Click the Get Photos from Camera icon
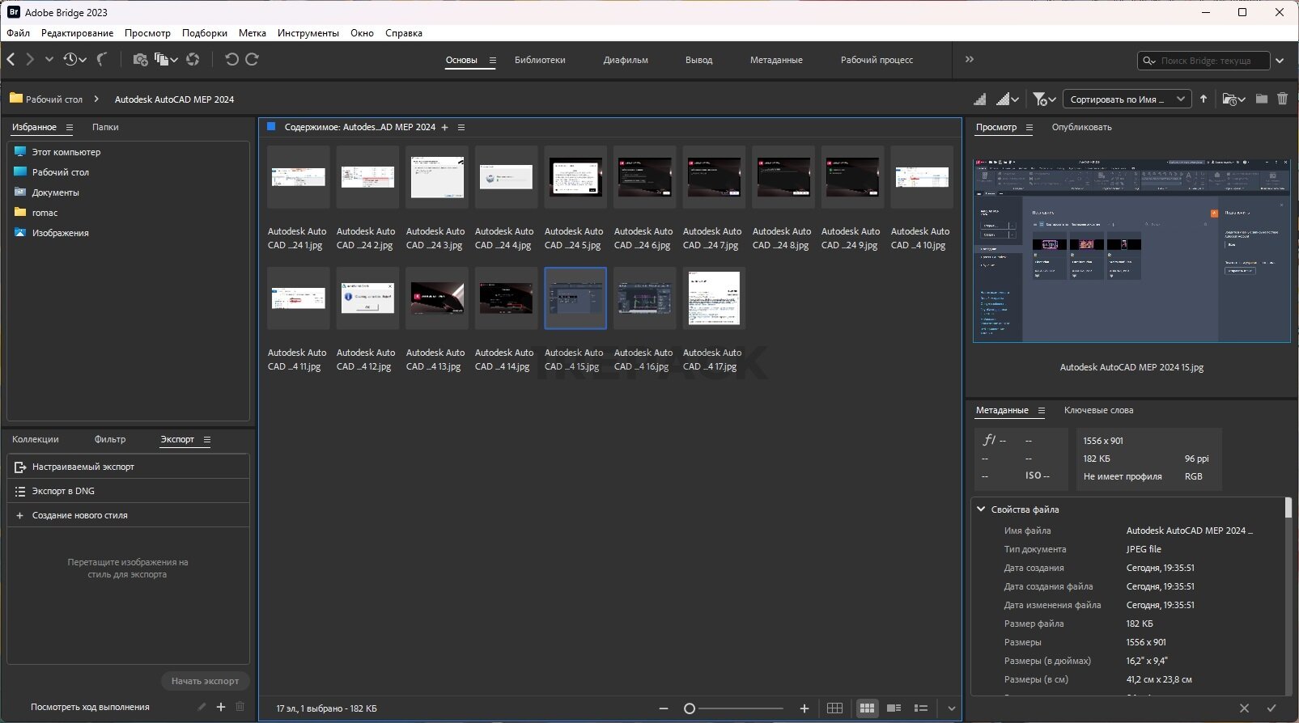Screen dimensions: 1299x723 tap(139, 59)
